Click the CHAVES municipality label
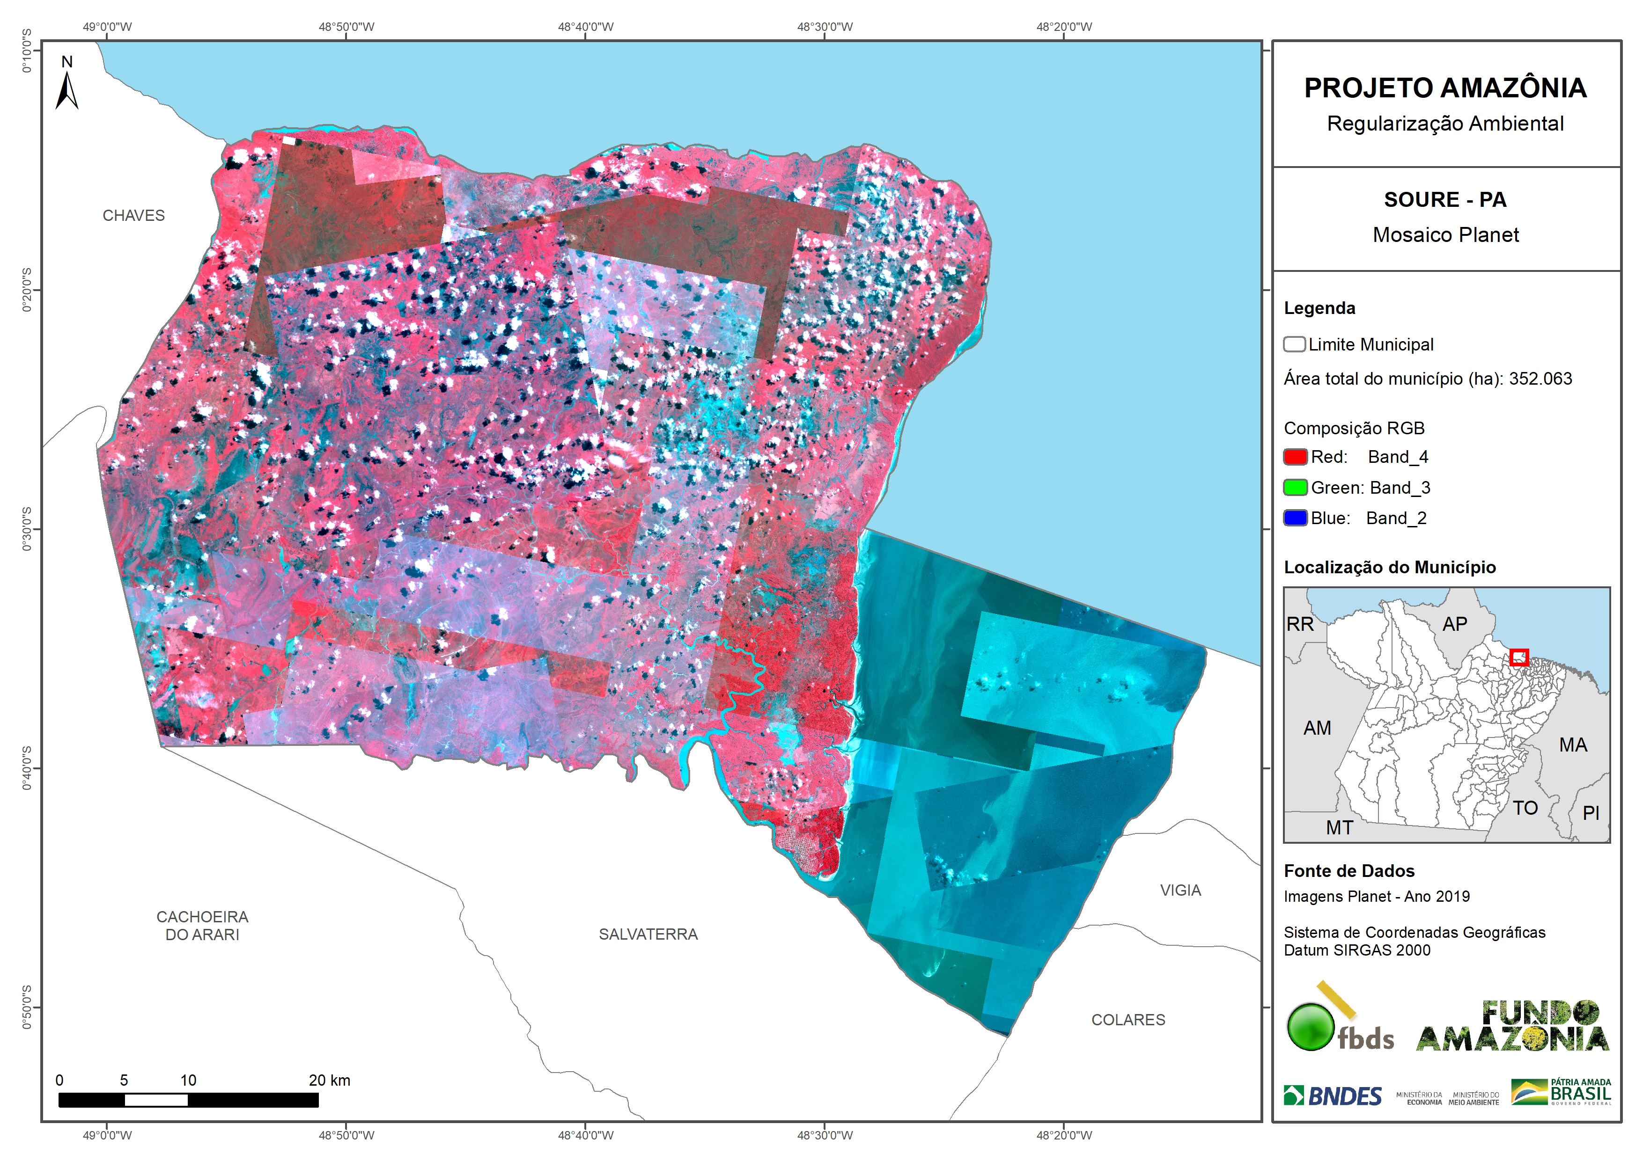This screenshot has width=1643, height=1161. (x=133, y=215)
